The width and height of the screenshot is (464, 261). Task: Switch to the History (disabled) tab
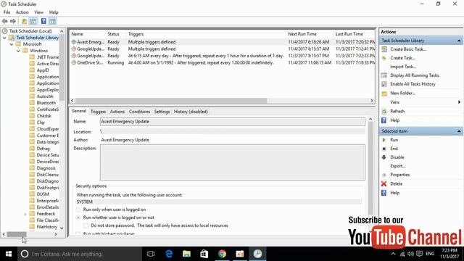[x=191, y=112]
